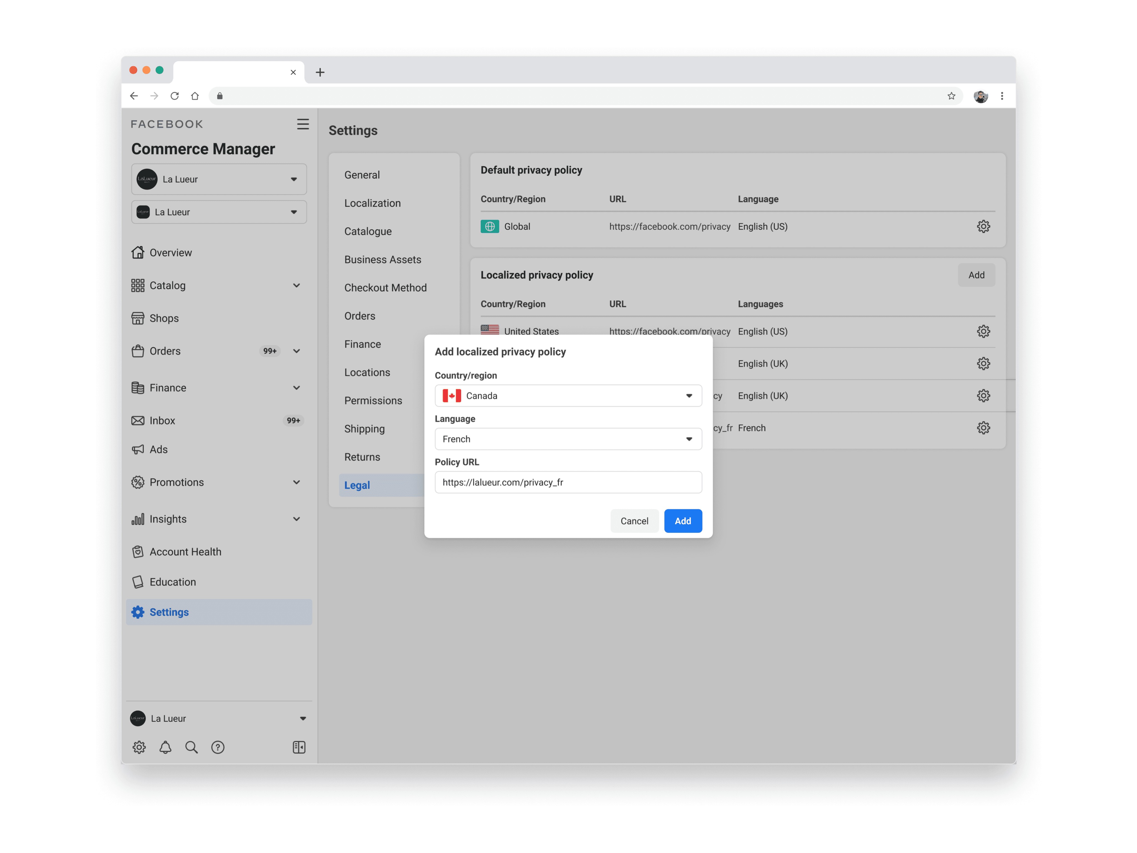Viewport: 1137px width, 853px height.
Task: Open notifications bell icon
Action: pos(165,747)
